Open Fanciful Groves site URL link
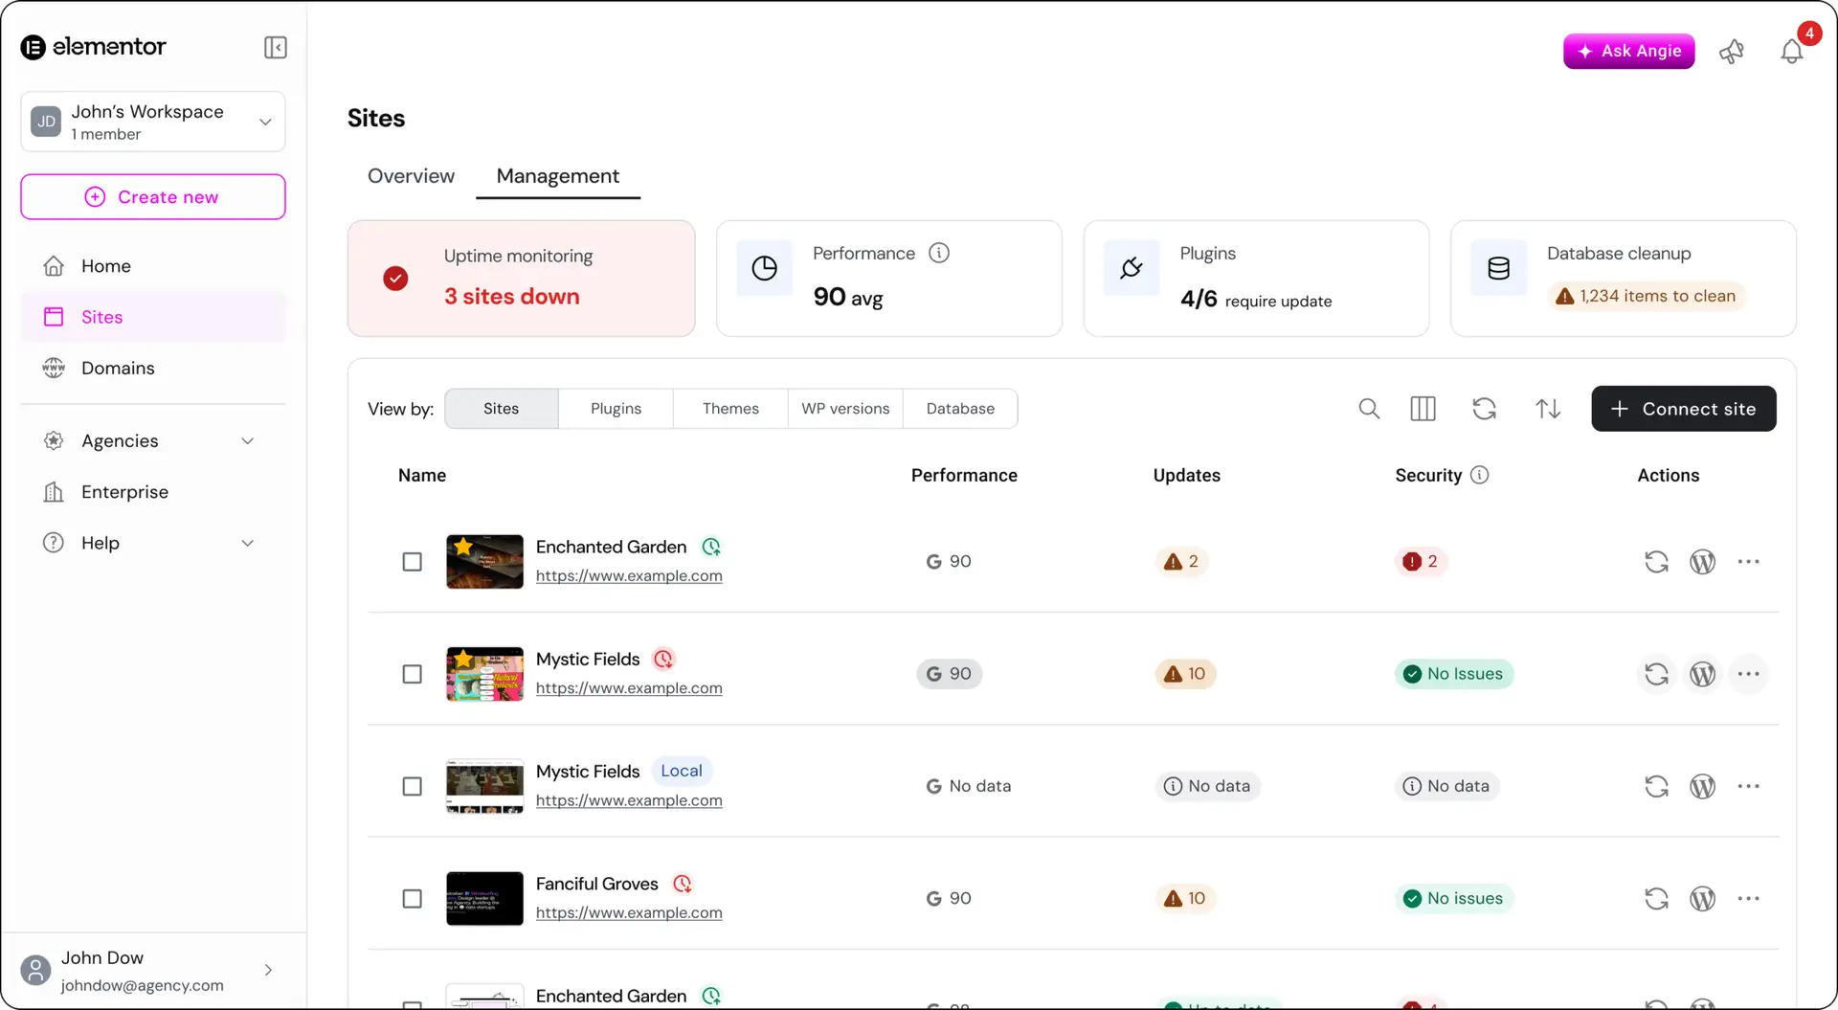This screenshot has width=1838, height=1010. pos(629,913)
